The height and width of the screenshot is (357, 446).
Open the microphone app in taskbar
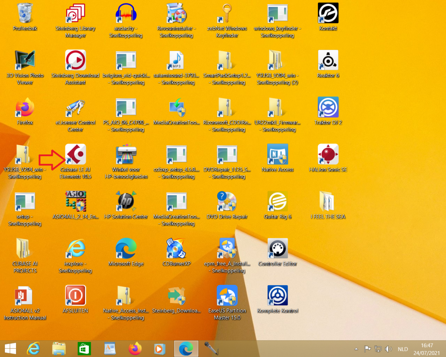211,349
